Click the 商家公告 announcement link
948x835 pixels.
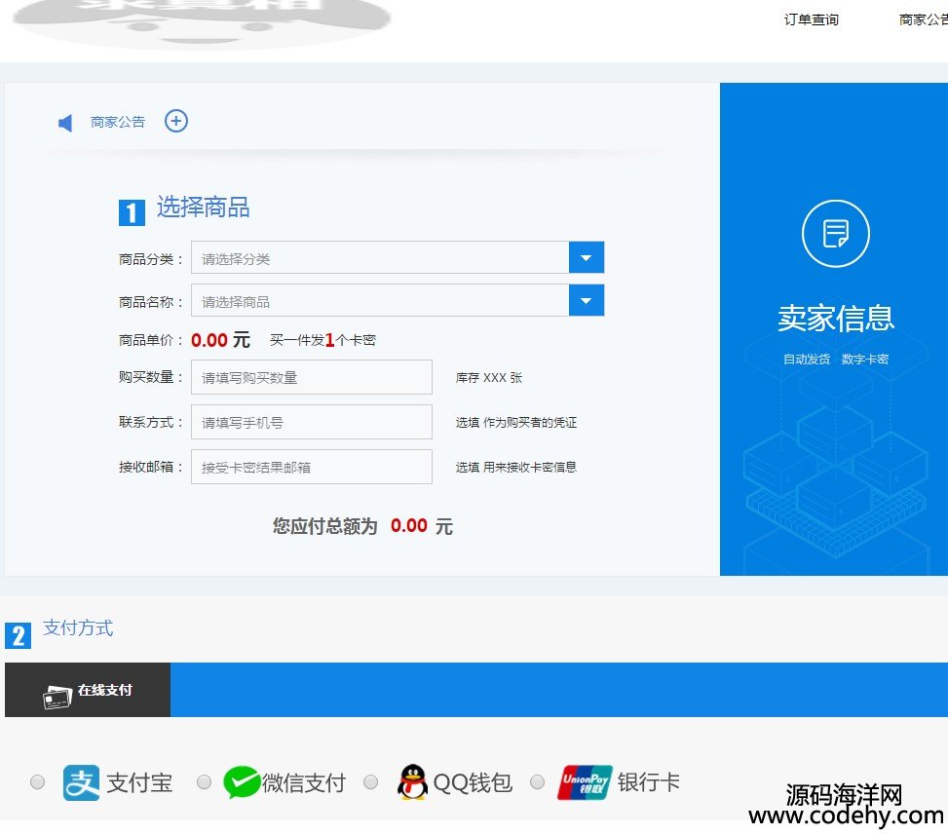point(118,122)
